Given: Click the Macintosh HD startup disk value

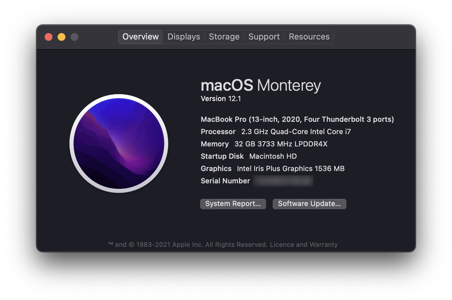Looking at the screenshot, I should (x=273, y=156).
